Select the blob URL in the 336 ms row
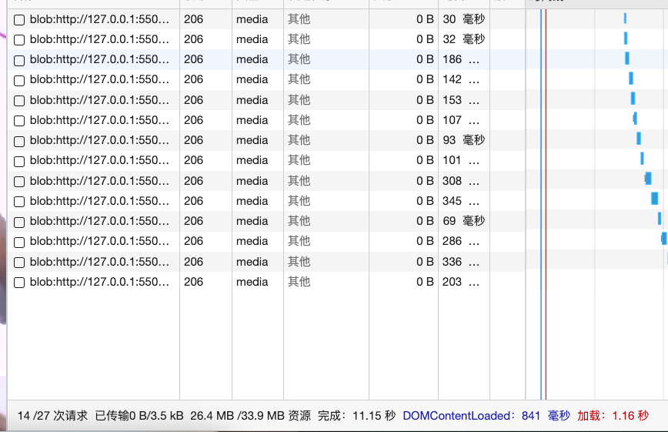Screen dimensions: 668x432 click(99, 262)
